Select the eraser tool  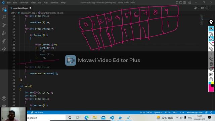point(211,49)
